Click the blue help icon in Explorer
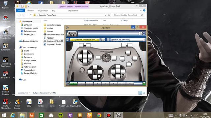 pyautogui.click(x=144, y=10)
